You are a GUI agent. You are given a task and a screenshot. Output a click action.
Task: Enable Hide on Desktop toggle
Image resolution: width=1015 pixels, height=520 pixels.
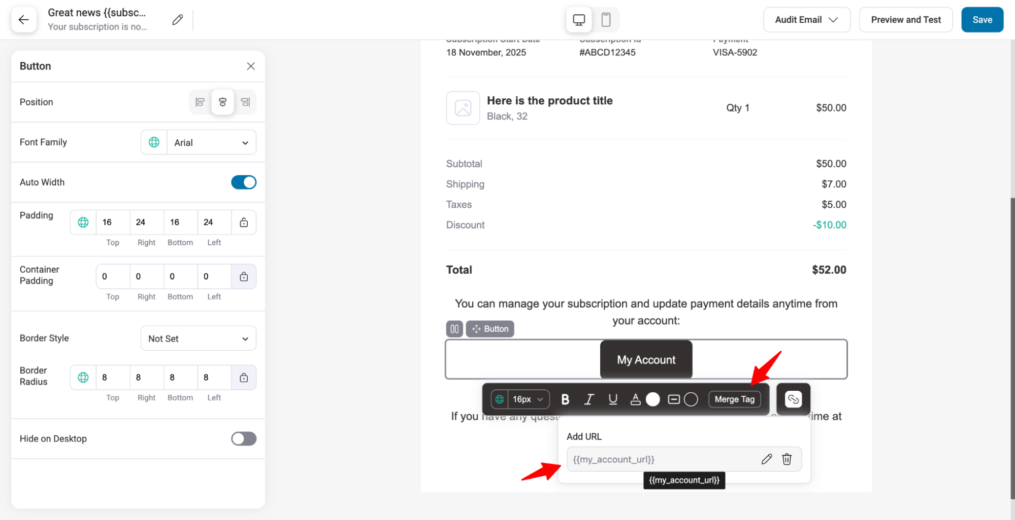(244, 439)
